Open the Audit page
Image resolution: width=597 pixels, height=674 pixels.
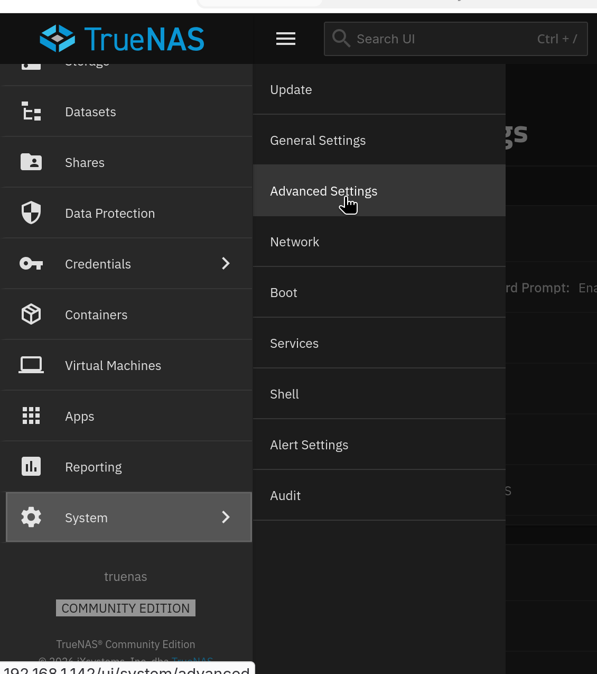pos(379,495)
